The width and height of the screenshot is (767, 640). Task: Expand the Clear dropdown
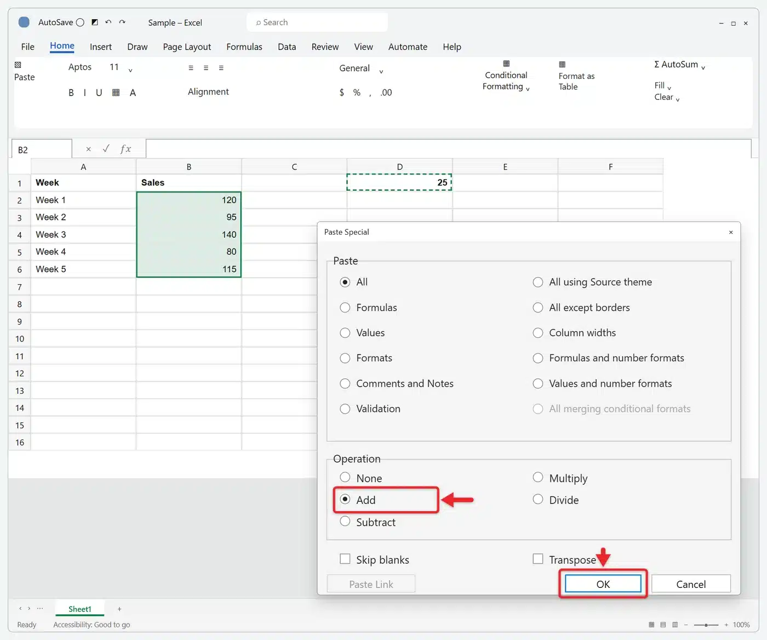coord(678,99)
